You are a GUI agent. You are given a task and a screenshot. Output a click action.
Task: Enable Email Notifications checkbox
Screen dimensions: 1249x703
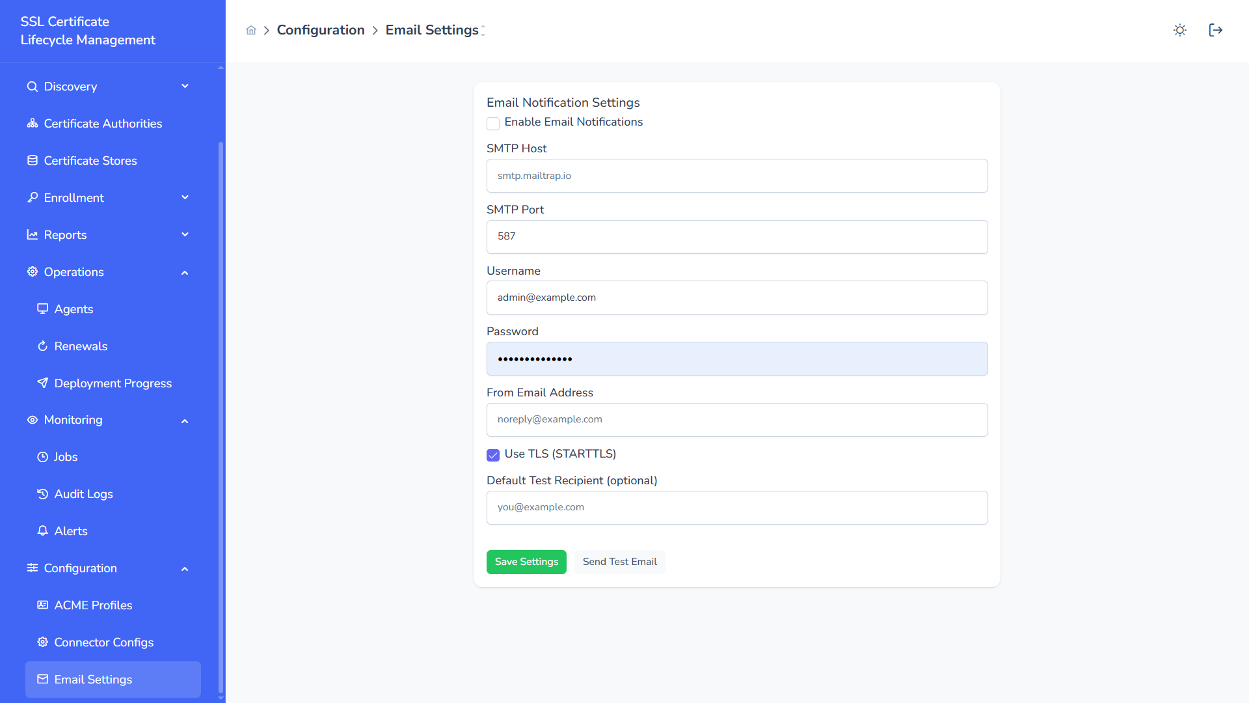[493, 124]
